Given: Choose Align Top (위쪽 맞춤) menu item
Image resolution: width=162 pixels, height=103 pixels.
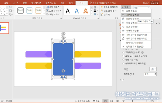Looking at the screenshot, I should (136, 23).
